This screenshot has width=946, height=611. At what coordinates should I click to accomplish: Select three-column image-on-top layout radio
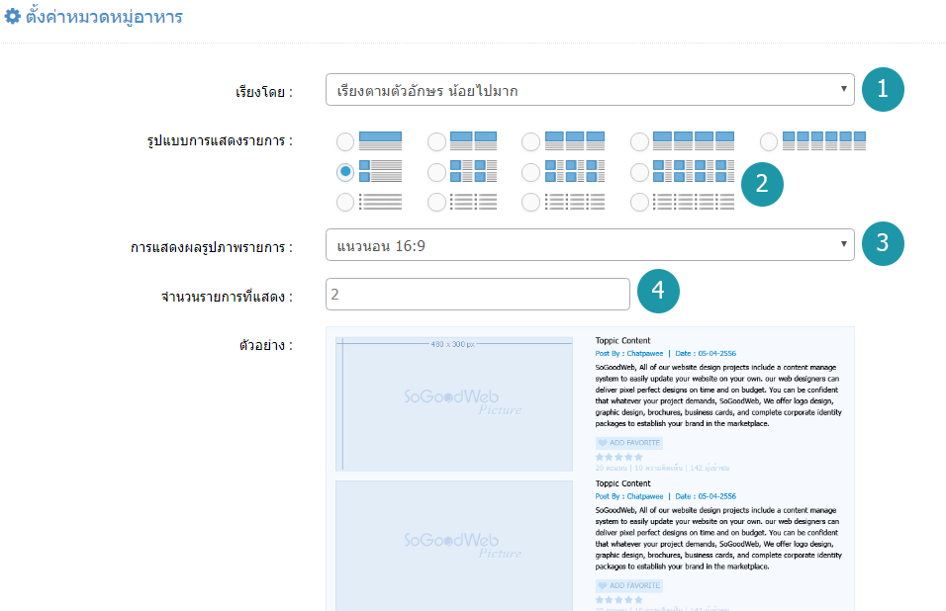pos(530,142)
